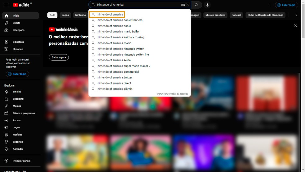Choose suggestion "nintendo of america sonic"
Image resolution: width=305 pixels, height=172 pixels.
[x=139, y=26]
